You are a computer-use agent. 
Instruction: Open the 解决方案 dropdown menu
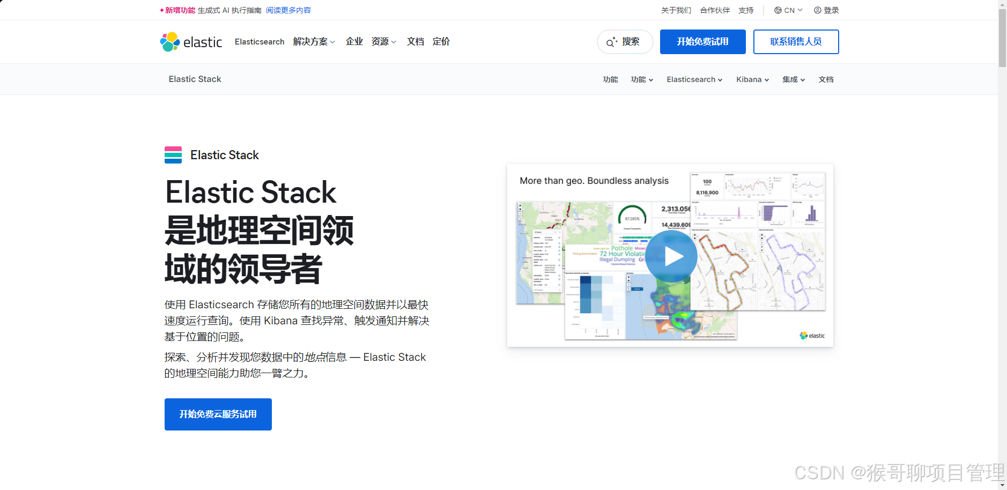coord(314,42)
